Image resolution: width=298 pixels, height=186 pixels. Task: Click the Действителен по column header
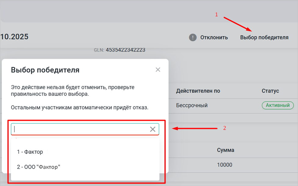[198, 91]
